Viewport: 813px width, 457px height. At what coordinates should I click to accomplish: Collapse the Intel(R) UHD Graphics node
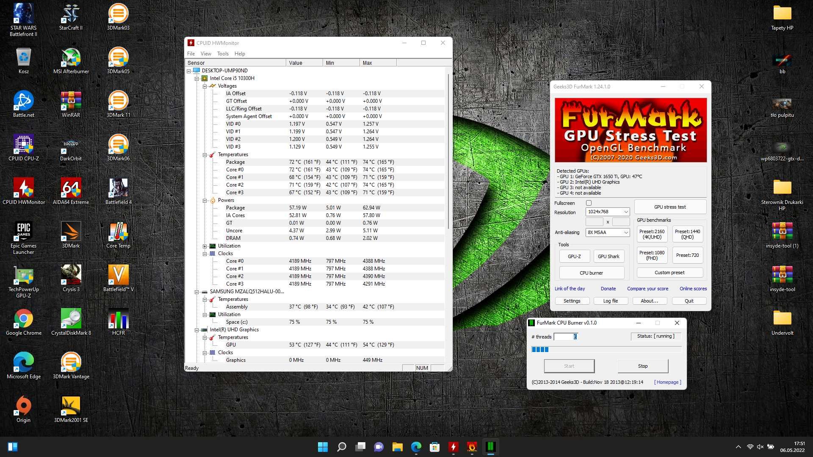(197, 330)
